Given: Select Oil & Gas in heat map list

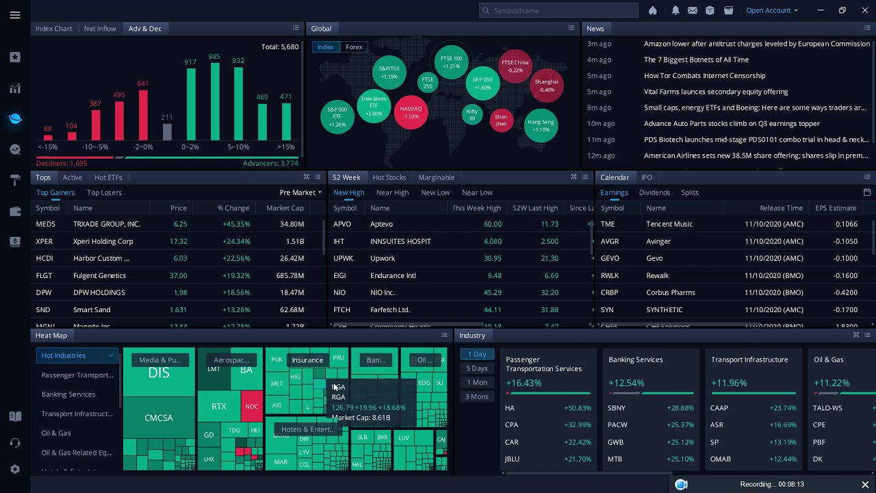Looking at the screenshot, I should pyautogui.click(x=56, y=433).
